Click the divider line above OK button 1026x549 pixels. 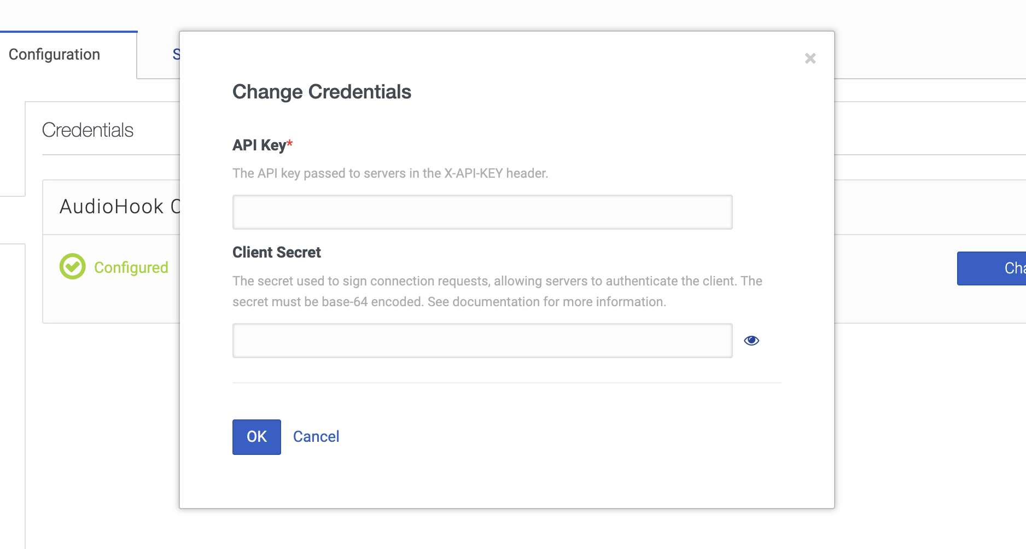point(506,383)
